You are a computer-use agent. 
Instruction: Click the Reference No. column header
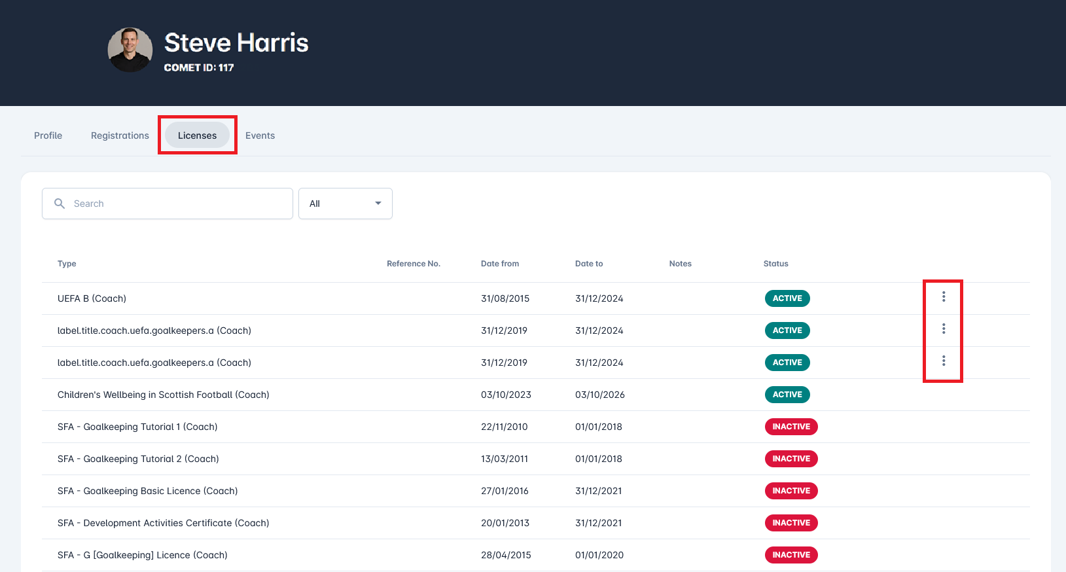(413, 264)
